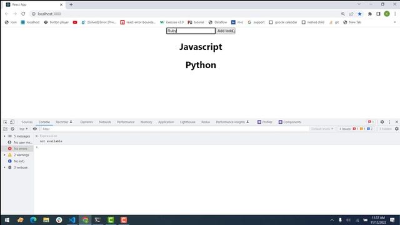The height and width of the screenshot is (225, 400).
Task: Toggle the bookmark star for this page
Action: 360,14
